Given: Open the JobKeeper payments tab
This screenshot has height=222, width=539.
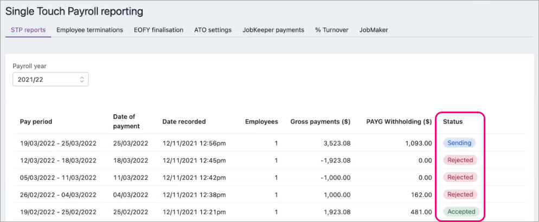Looking at the screenshot, I should [273, 30].
